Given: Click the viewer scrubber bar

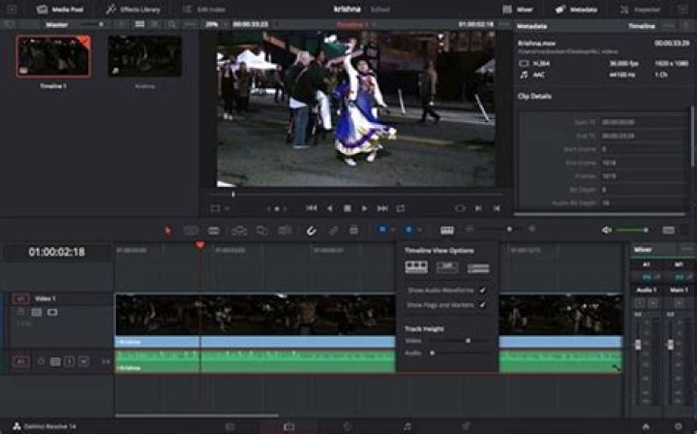Looking at the screenshot, I should point(355,195).
